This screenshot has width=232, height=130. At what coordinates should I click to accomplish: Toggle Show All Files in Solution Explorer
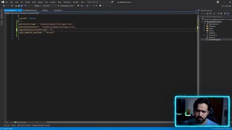pyautogui.click(x=221, y=14)
